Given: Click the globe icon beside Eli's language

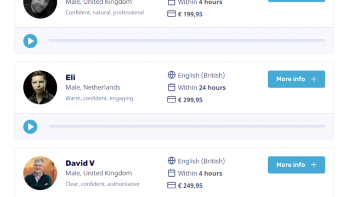Looking at the screenshot, I should click(172, 75).
